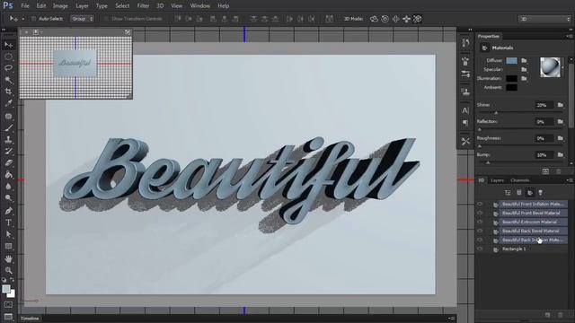Hide Beautiful Front Bevel Material visibility
Image resolution: width=575 pixels, height=323 pixels.
click(x=480, y=213)
